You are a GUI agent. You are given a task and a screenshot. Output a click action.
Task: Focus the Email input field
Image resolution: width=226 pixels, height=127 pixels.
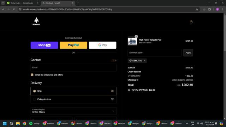pyautogui.click(x=73, y=67)
